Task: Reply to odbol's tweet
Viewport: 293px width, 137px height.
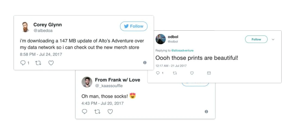Action: pos(158,73)
